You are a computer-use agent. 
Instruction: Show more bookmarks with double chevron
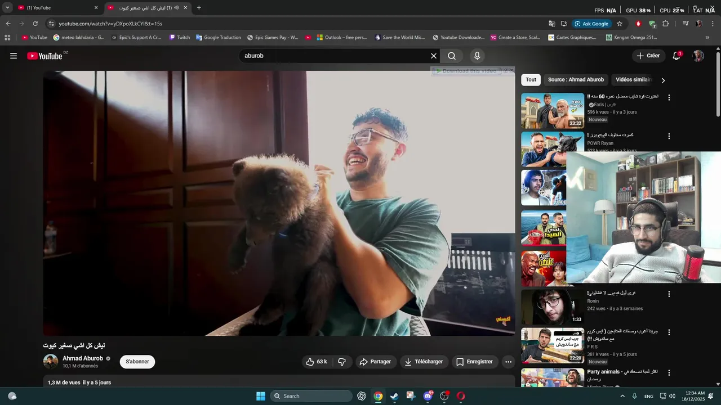click(707, 38)
